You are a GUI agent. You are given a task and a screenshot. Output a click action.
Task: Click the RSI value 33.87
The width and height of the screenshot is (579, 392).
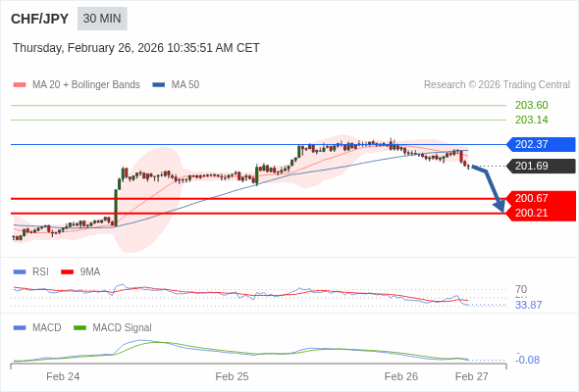[x=528, y=306]
